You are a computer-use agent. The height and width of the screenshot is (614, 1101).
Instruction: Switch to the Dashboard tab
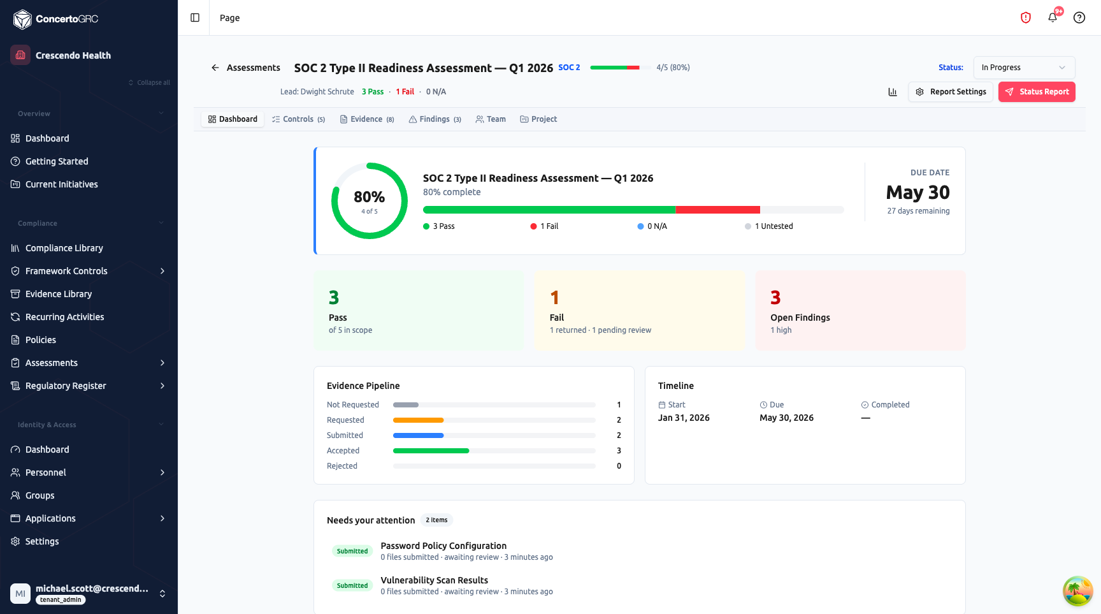(x=233, y=119)
